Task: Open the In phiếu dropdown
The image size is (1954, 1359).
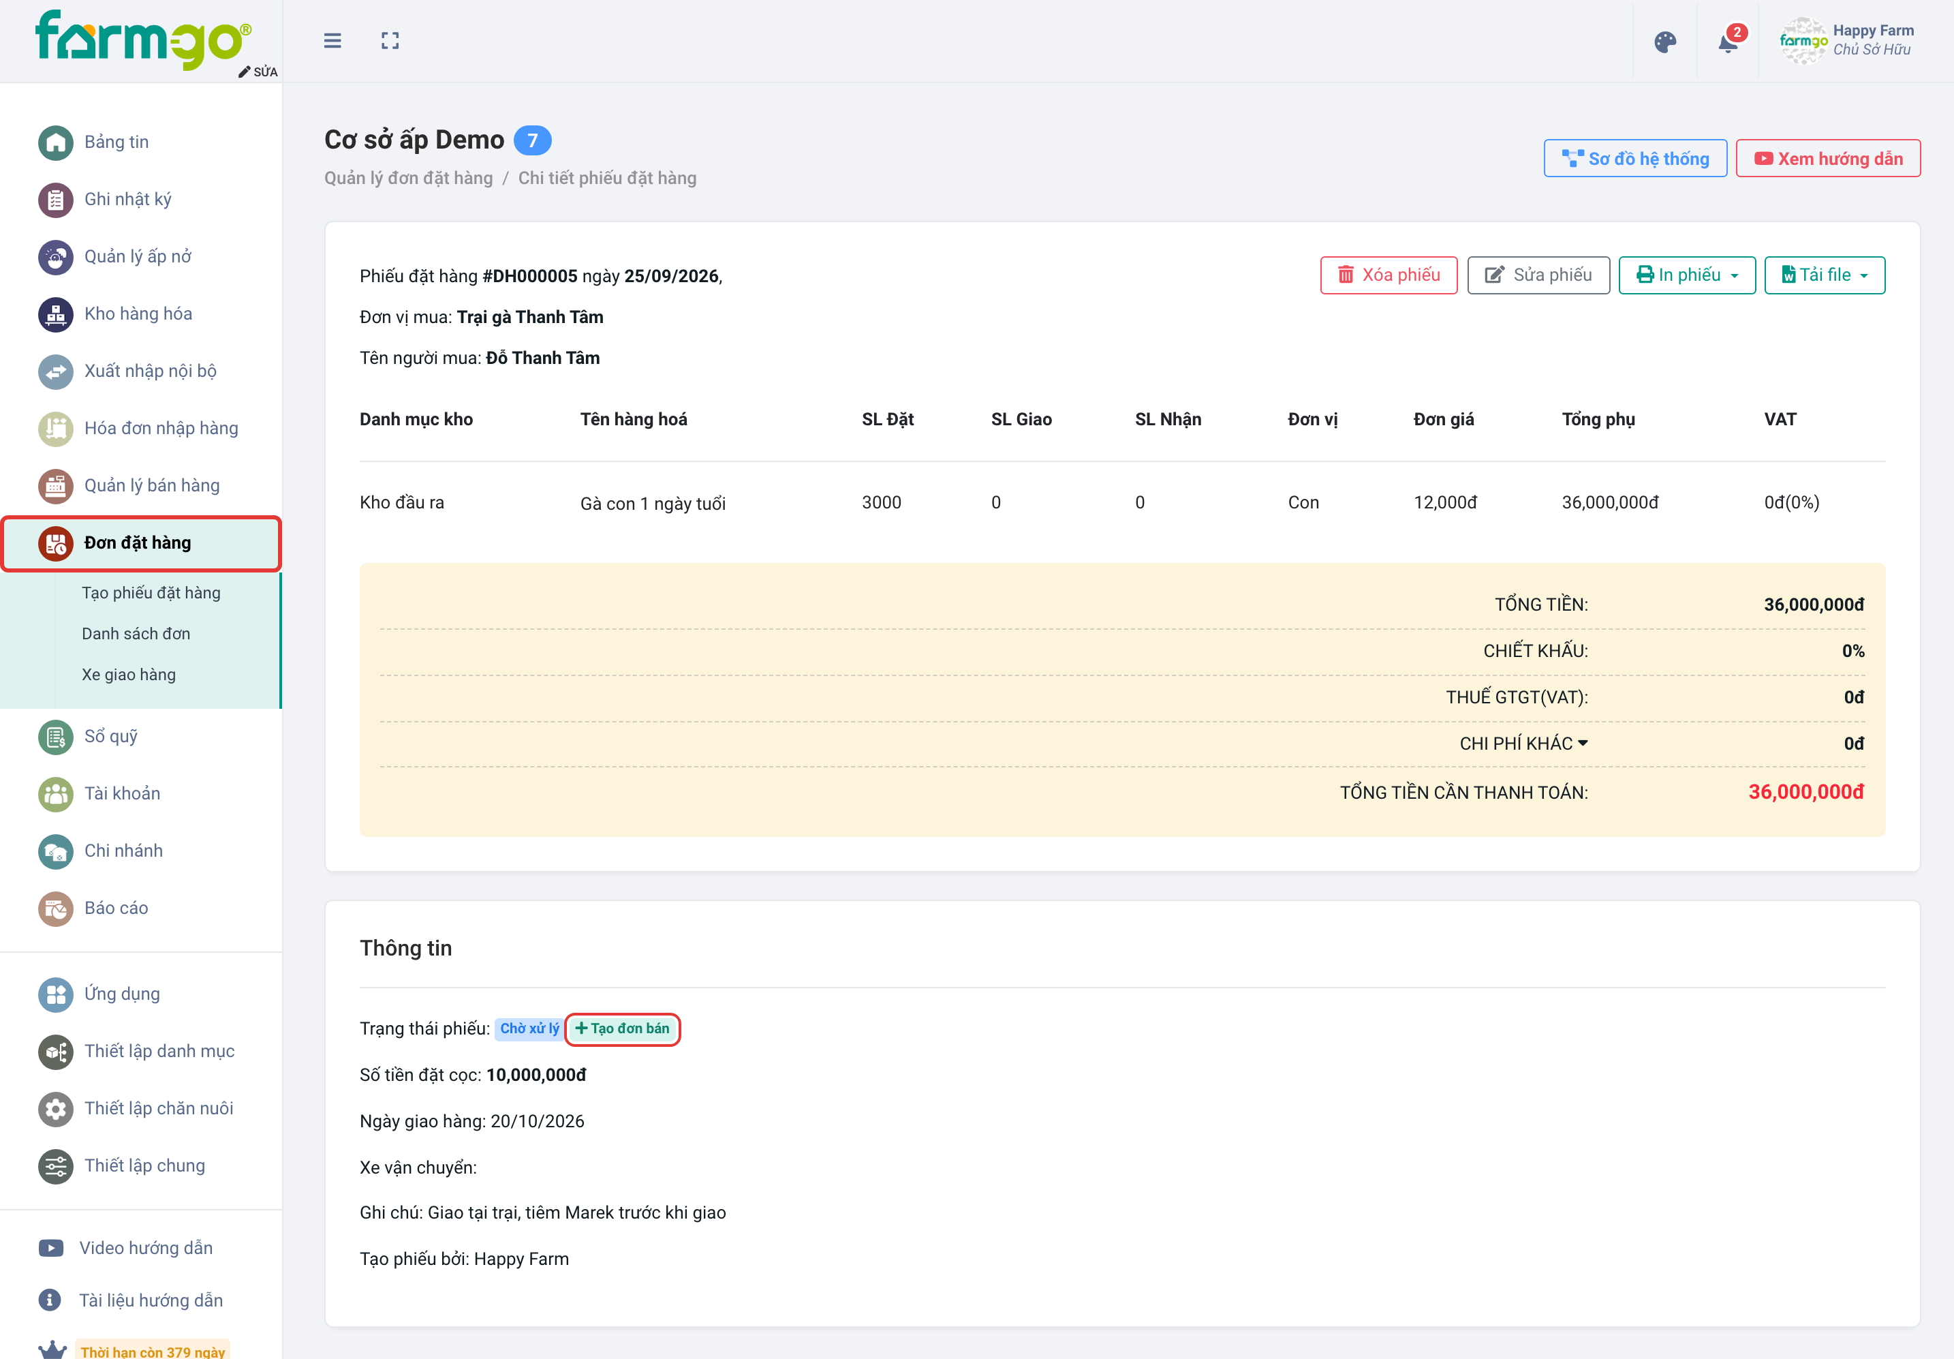Action: (x=1687, y=275)
